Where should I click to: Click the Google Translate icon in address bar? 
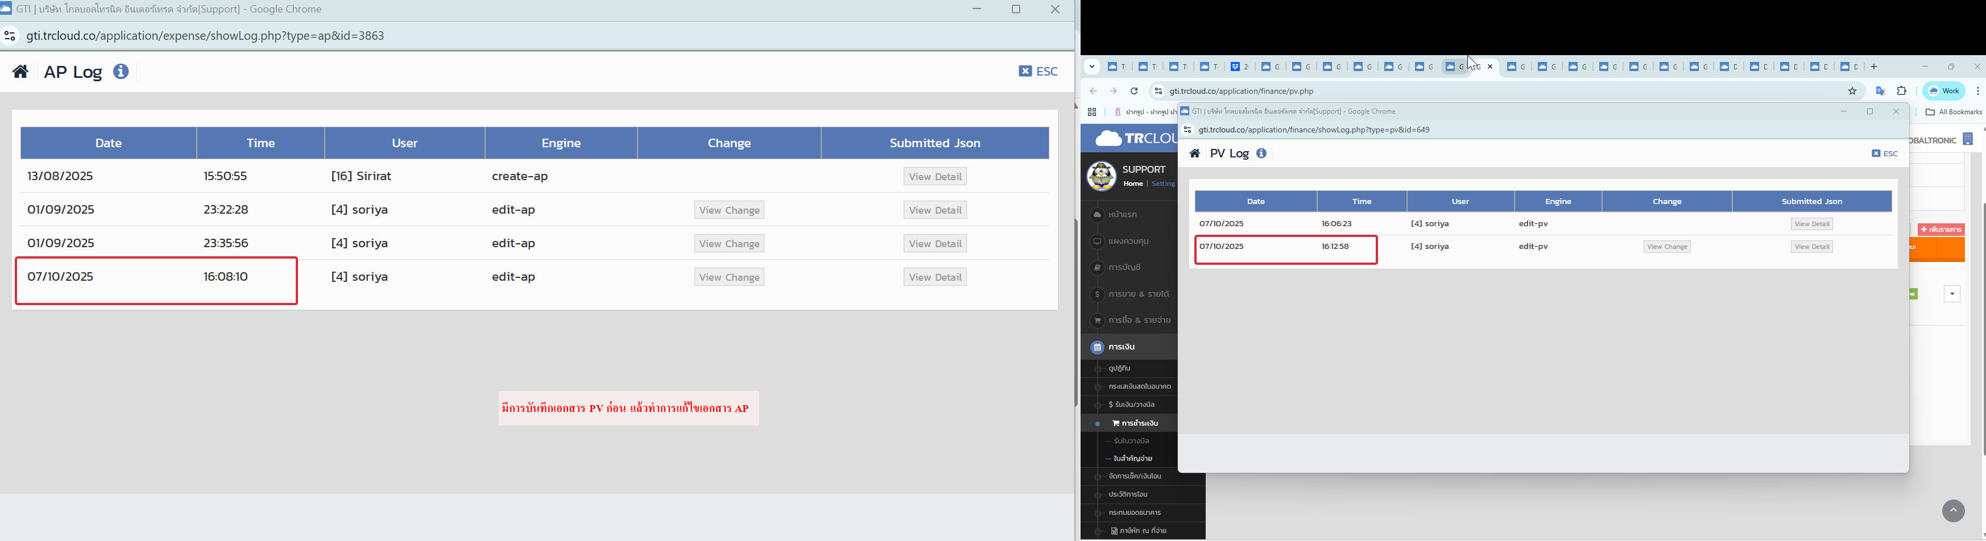click(1880, 91)
